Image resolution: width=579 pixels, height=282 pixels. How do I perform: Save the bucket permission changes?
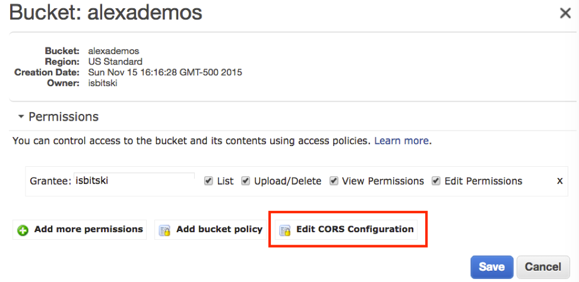tap(492, 267)
